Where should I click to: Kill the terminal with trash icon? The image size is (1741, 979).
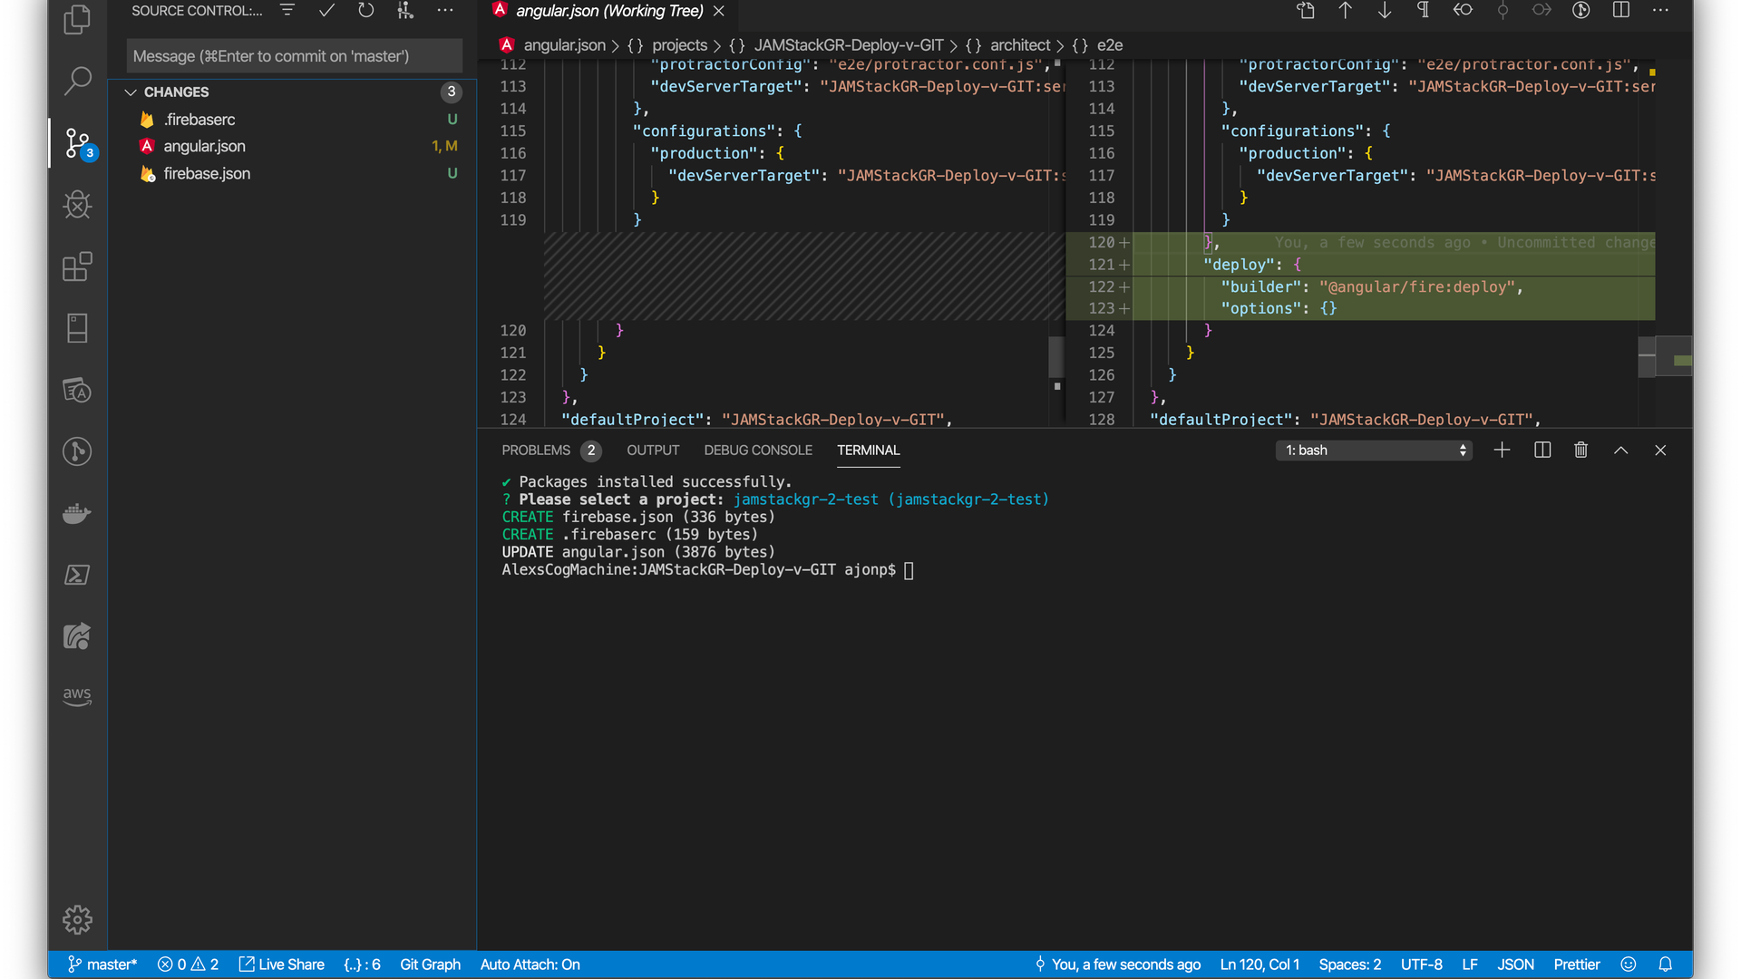coord(1581,451)
